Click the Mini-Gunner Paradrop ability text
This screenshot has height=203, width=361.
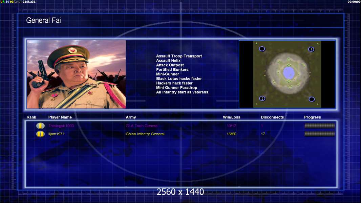[176, 88]
